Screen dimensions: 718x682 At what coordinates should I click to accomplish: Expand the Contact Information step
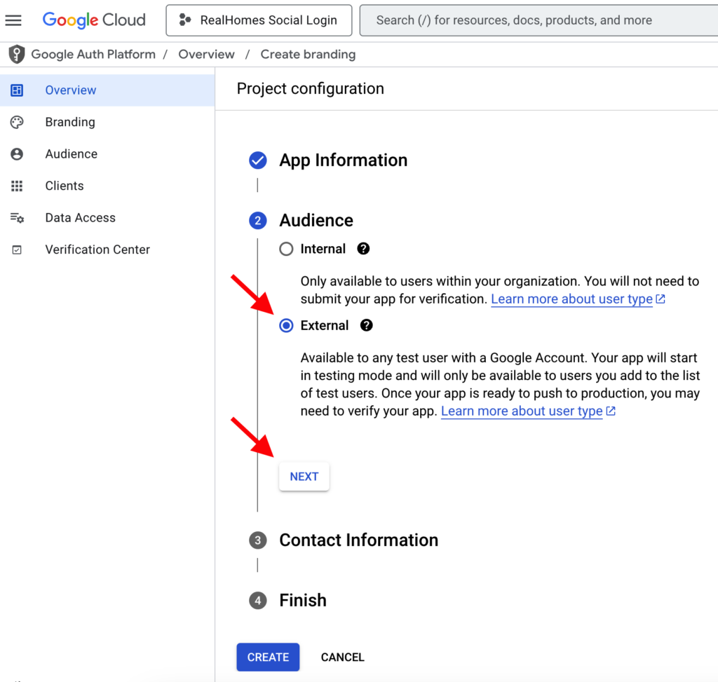[x=359, y=540]
